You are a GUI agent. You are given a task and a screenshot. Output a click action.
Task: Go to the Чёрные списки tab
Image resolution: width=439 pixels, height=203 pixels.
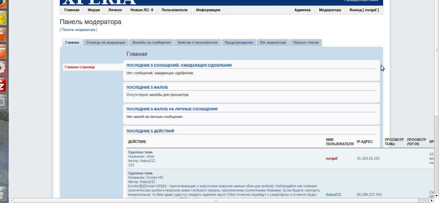pyautogui.click(x=306, y=43)
